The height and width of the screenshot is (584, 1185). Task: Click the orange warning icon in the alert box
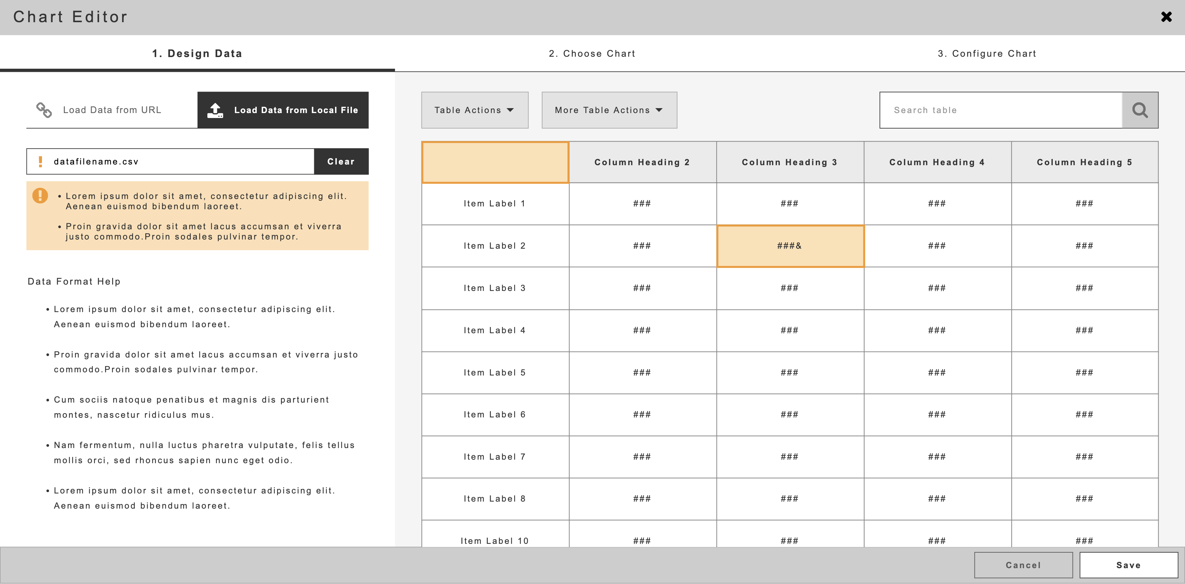pos(40,196)
